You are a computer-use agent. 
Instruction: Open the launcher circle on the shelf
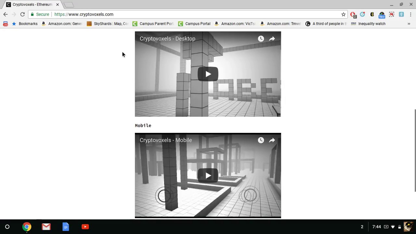pyautogui.click(x=7, y=227)
